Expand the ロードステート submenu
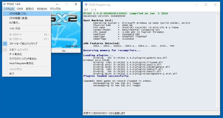Viewport: 223px width, 118px height. [27, 35]
